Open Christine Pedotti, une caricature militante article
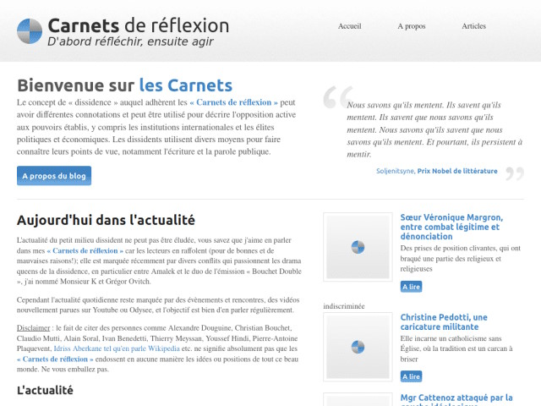The image size is (541, 406). click(444, 321)
